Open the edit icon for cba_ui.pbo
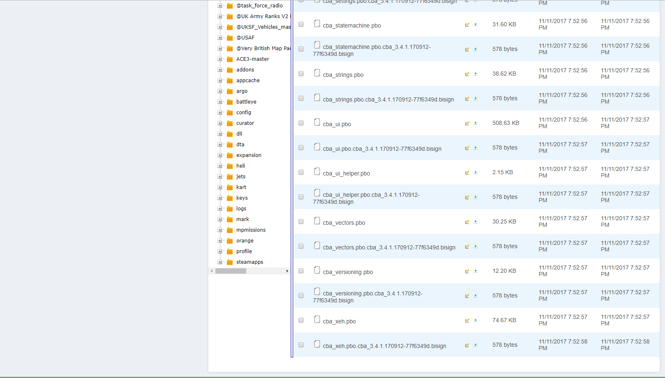This screenshot has height=378, width=665. [x=467, y=123]
